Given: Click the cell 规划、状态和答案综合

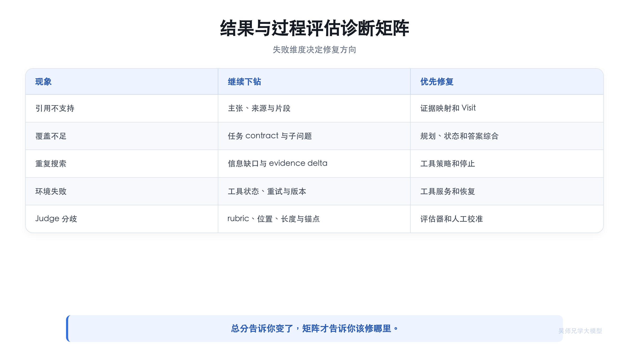Looking at the screenshot, I should click(507, 136).
